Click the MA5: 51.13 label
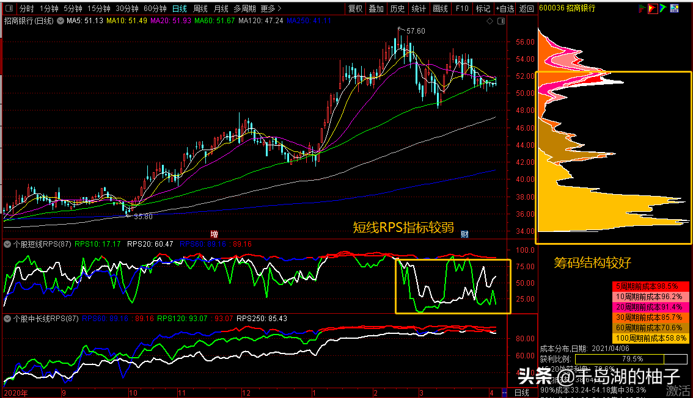Screen dimensions: 693x398 tap(85, 21)
